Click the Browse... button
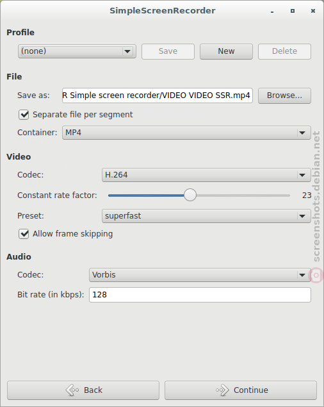The image size is (324, 407). point(284,96)
